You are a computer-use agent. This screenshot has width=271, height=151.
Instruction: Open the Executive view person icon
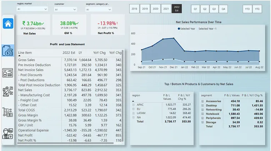(x=8, y=134)
